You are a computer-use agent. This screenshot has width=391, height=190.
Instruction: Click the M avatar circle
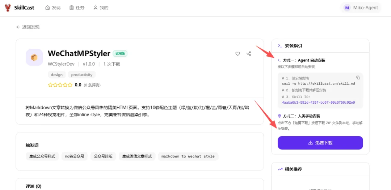(x=347, y=8)
